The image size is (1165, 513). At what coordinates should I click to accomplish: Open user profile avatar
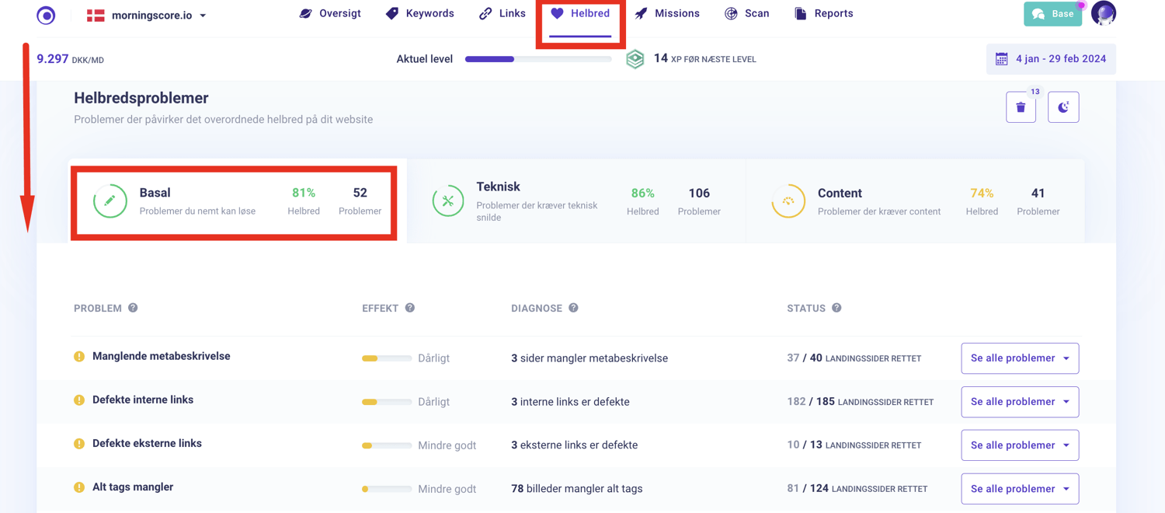(x=1103, y=14)
